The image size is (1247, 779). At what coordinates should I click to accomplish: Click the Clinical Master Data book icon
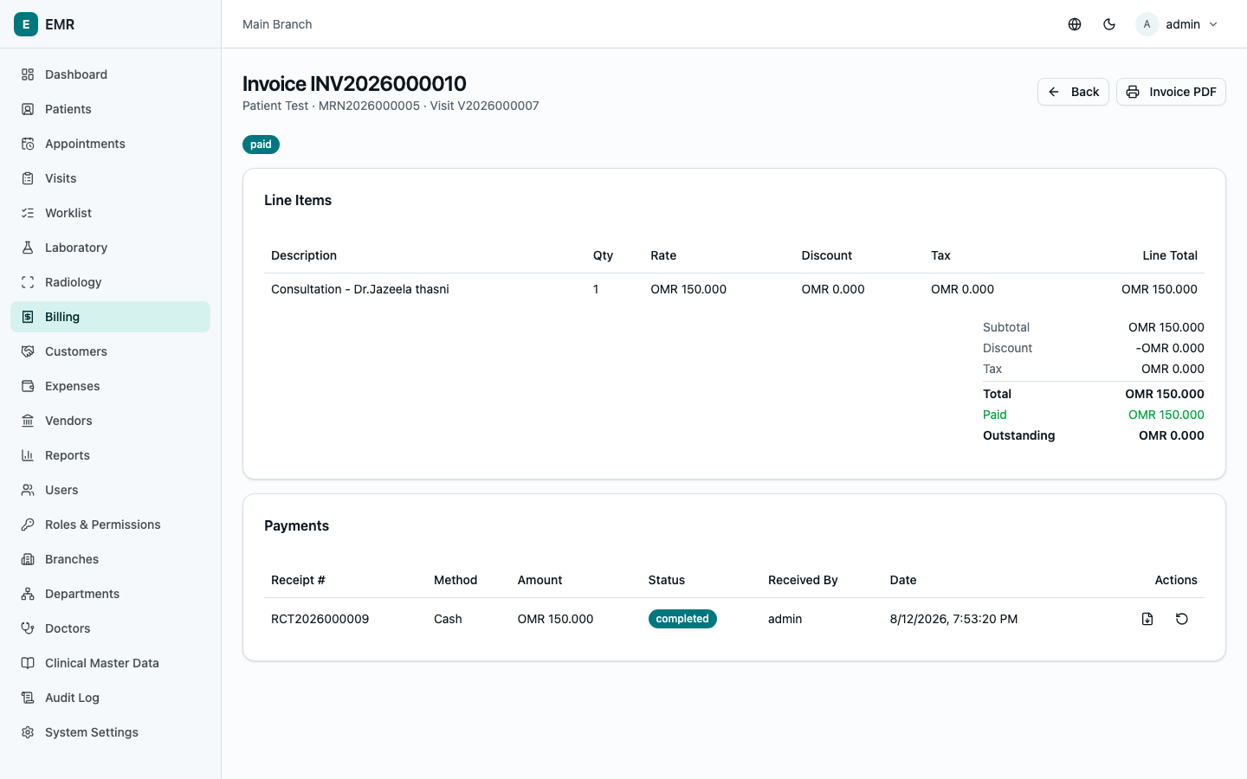tap(28, 663)
